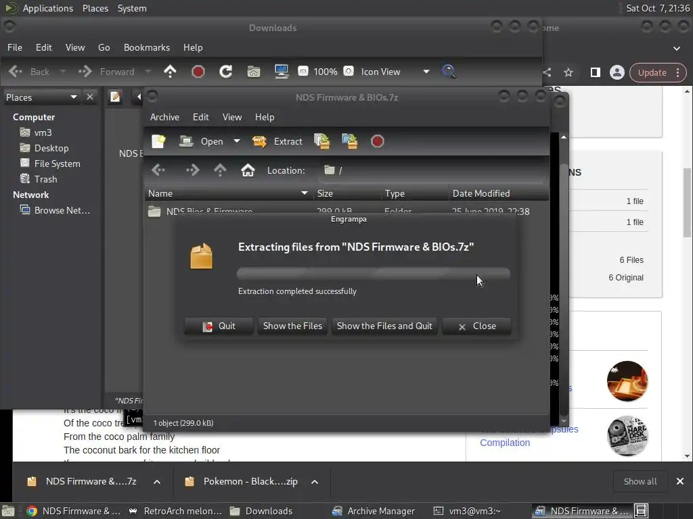Viewport: 693px width, 519px height.
Task: Open the Applications menu in top panel
Action: tap(48, 8)
